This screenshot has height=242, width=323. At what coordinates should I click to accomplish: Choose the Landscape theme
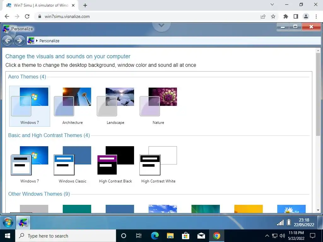(x=115, y=106)
